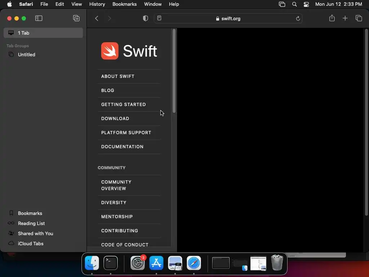Open the History menu
The width and height of the screenshot is (369, 277).
click(97, 4)
